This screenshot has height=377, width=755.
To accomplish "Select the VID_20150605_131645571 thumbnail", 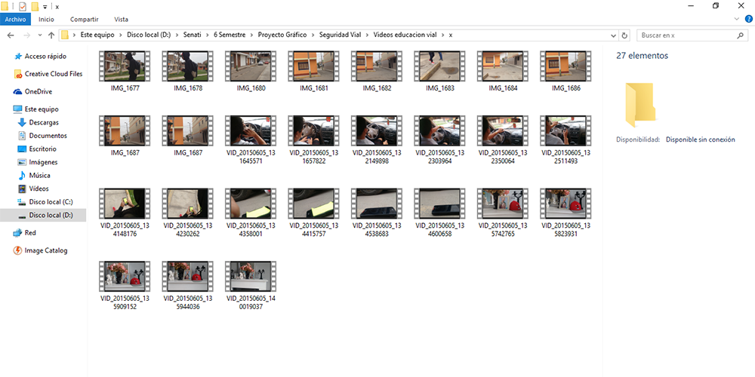I will tap(251, 130).
